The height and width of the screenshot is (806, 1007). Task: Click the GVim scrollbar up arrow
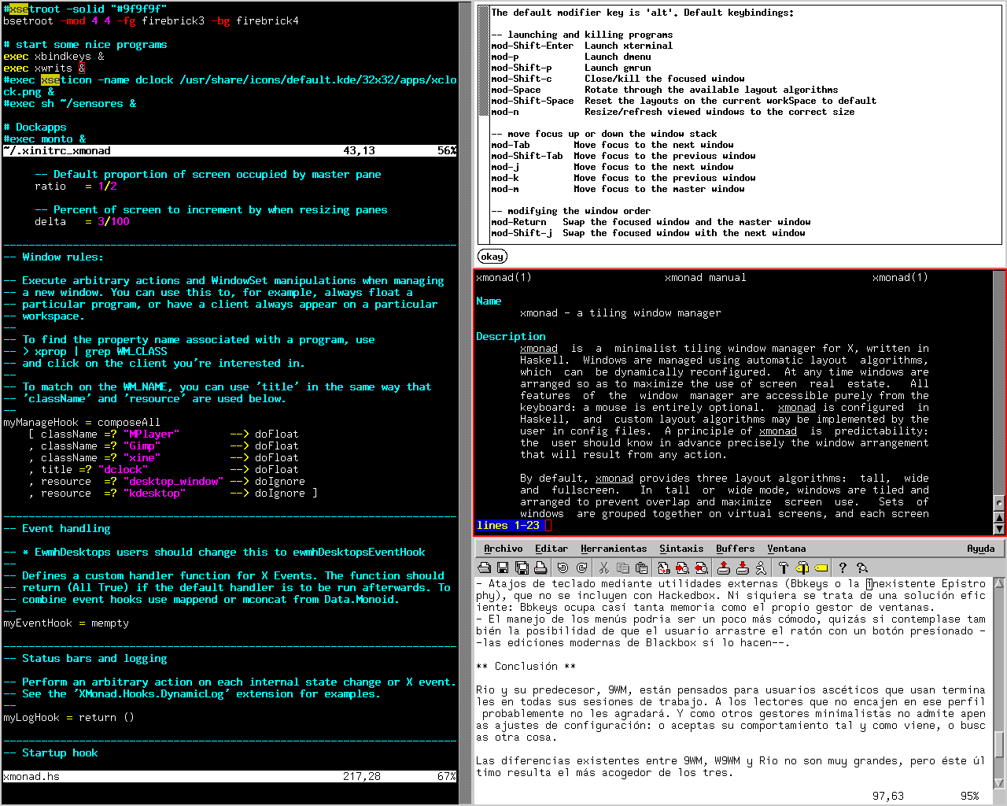[x=999, y=583]
